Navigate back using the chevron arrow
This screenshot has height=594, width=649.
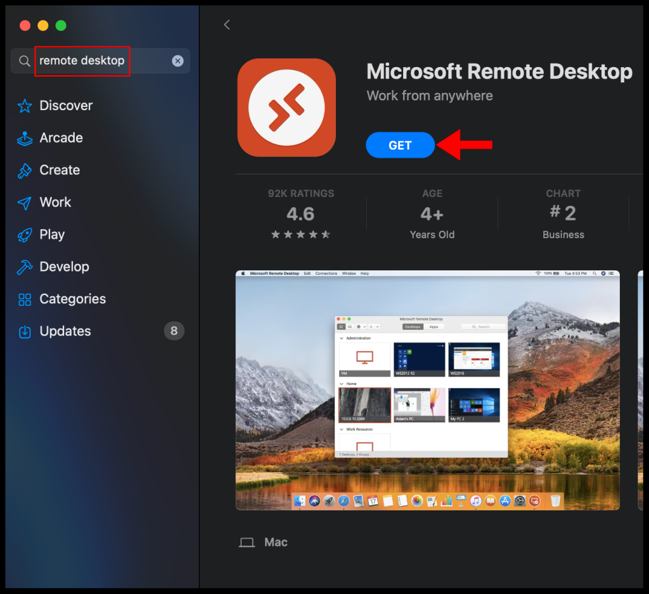[227, 25]
